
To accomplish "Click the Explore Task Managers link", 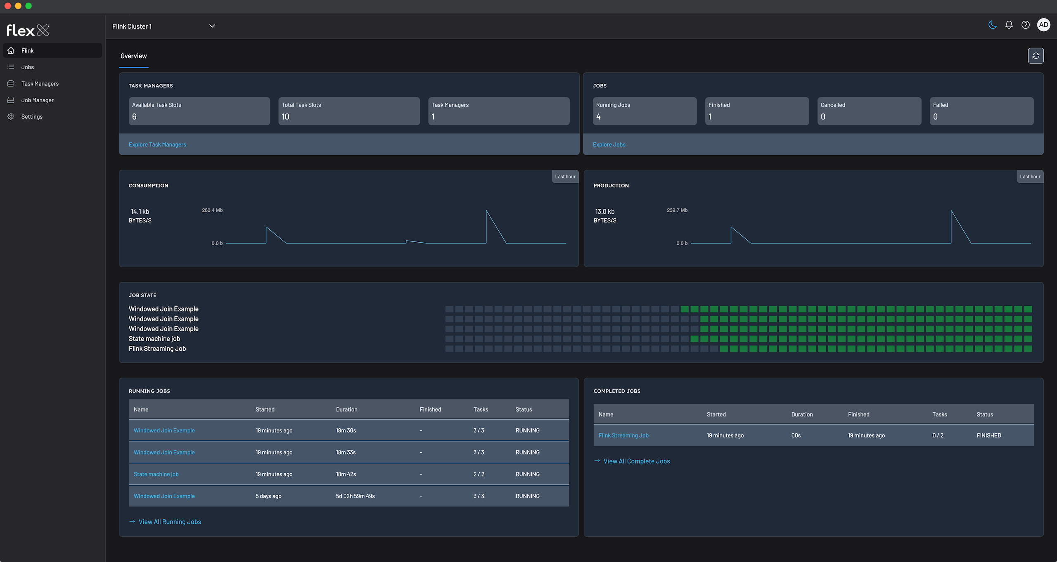I will pos(157,144).
